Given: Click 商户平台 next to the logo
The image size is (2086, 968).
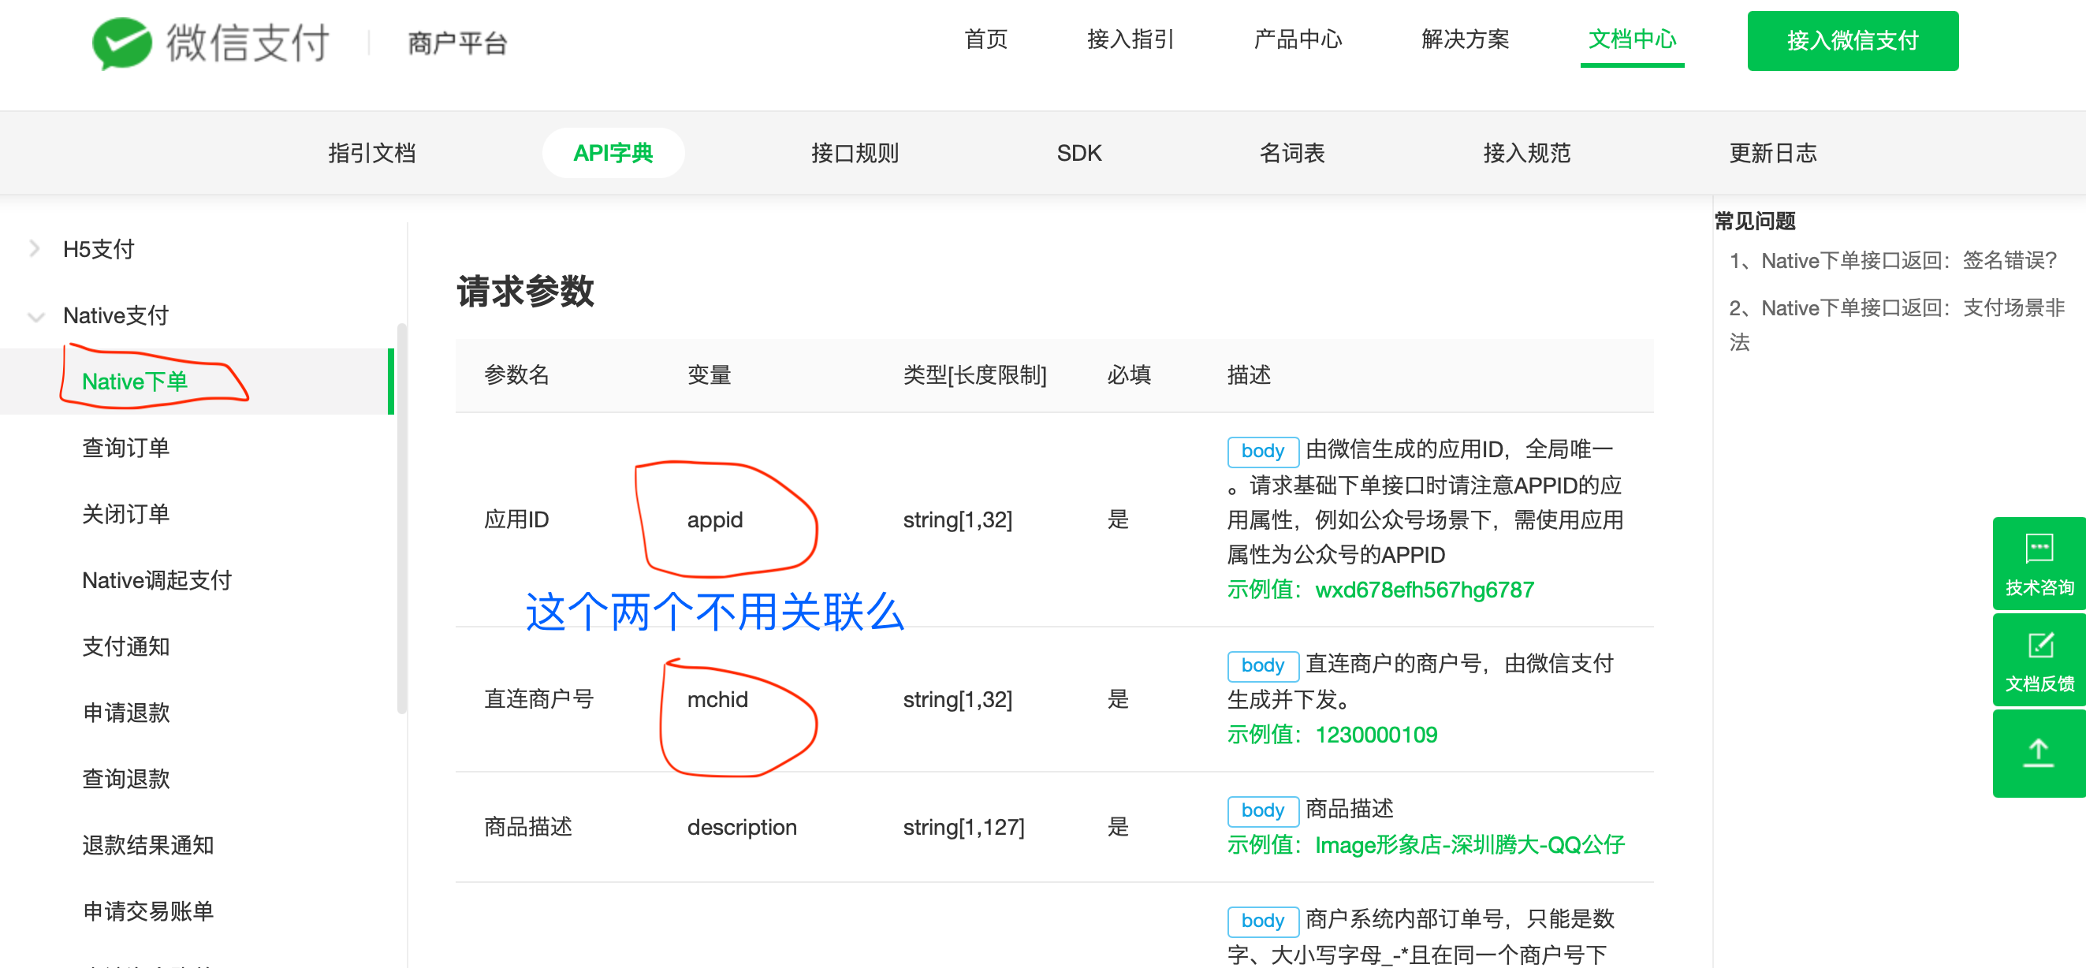Looking at the screenshot, I should (456, 42).
